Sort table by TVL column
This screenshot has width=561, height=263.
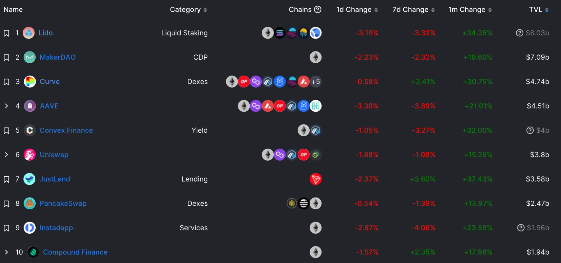tap(539, 10)
